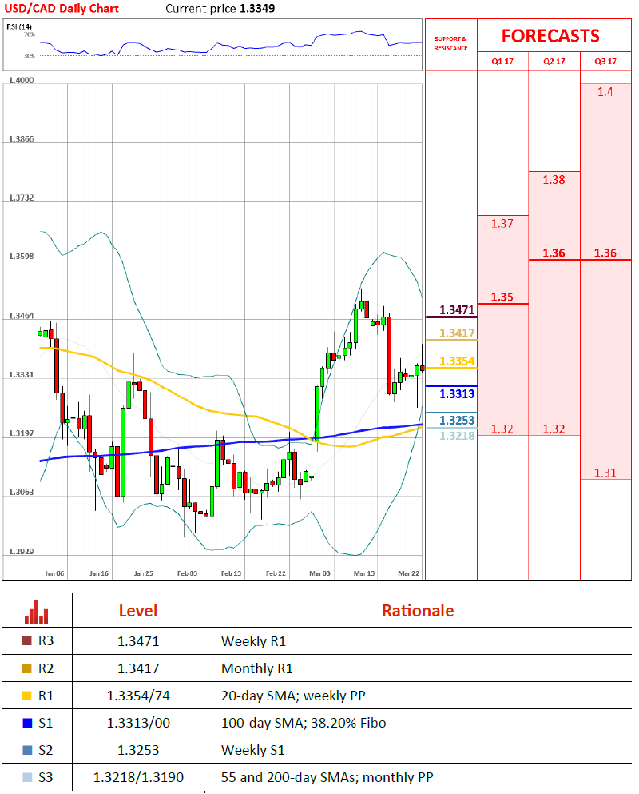Select the 1.3471 resistance level label
This screenshot has width=639, height=794.
(457, 309)
